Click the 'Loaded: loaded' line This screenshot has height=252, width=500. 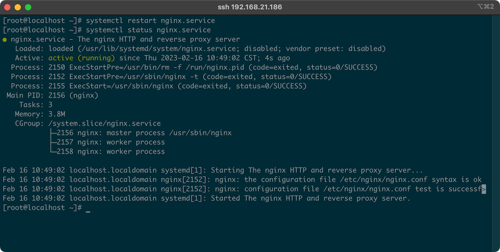[200, 49]
